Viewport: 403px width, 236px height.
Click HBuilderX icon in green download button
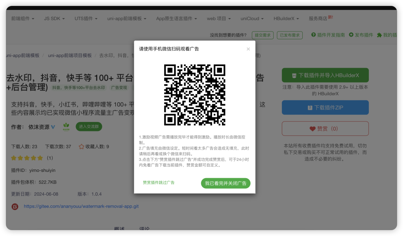pos(294,76)
